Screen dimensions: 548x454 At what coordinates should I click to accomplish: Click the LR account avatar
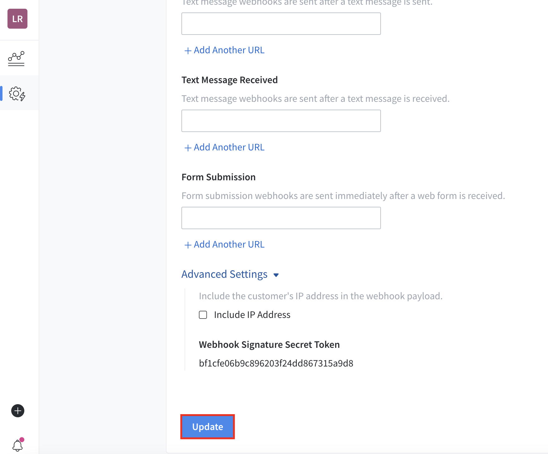point(17,19)
